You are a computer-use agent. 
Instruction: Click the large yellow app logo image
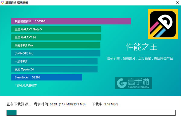pyautogui.click(x=163, y=24)
